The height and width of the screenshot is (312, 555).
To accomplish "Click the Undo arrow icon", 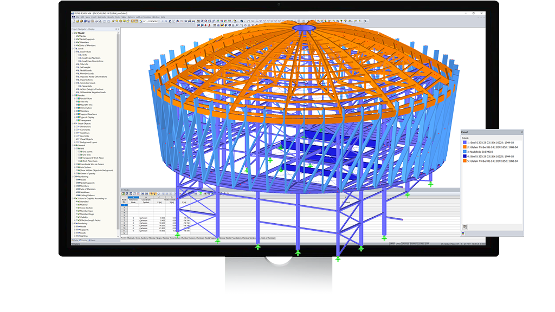I will (105, 21).
